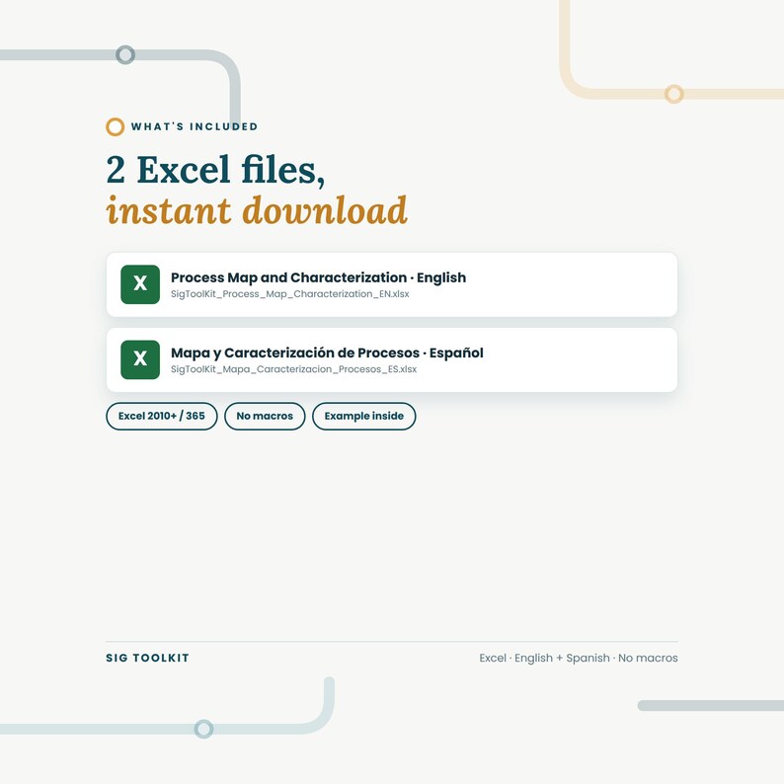Click footer text 'Excel · English + Spanish · No macros'

[x=579, y=658]
